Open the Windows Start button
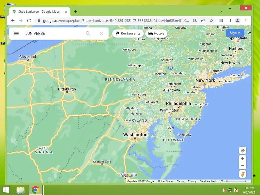The image size is (260, 195). (x=6, y=190)
